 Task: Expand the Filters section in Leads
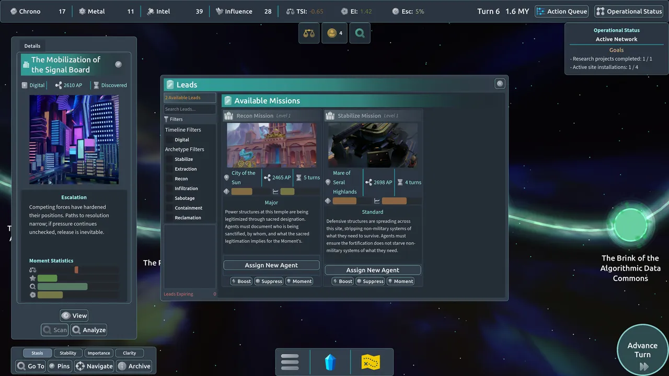(190, 120)
